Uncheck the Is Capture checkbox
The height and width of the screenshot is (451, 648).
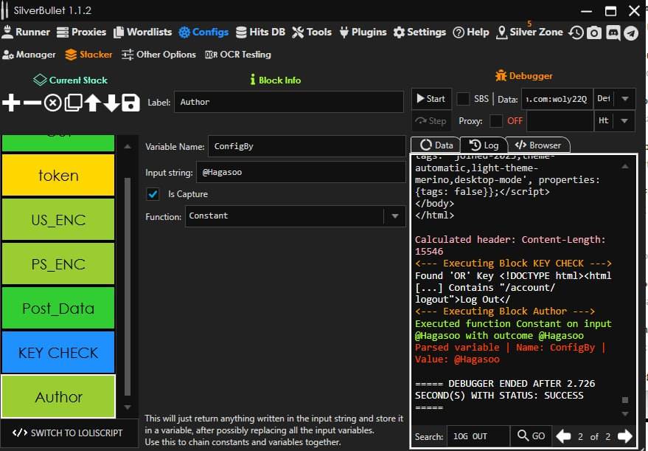click(x=153, y=194)
